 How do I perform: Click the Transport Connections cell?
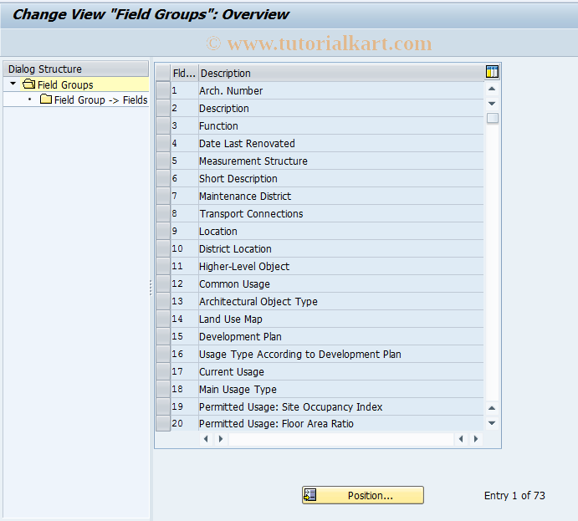[341, 213]
